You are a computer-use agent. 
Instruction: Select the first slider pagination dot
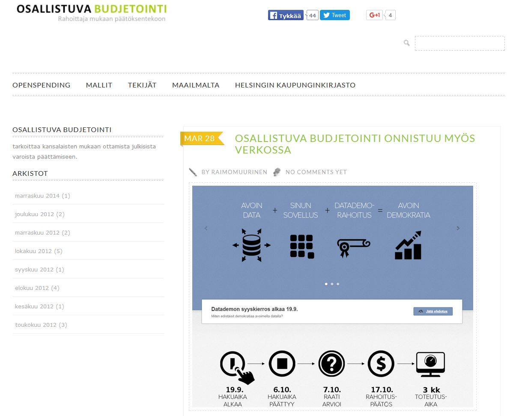[326, 284]
